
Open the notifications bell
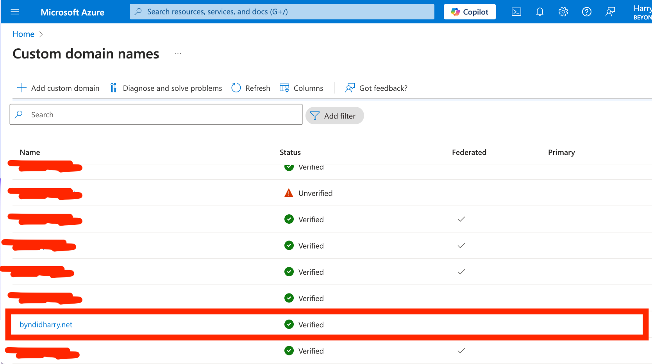pos(540,12)
